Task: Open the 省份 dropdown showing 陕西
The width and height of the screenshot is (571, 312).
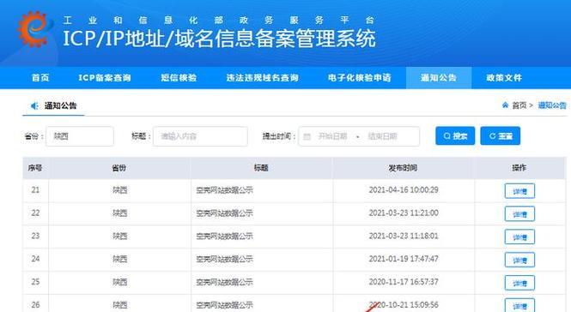Action: [80, 136]
